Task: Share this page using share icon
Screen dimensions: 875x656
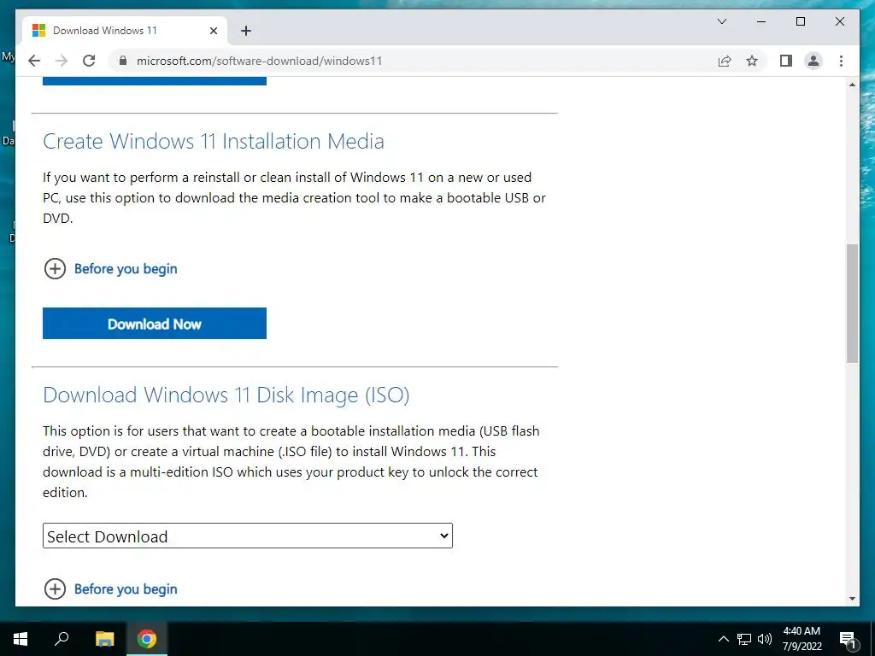Action: [725, 61]
